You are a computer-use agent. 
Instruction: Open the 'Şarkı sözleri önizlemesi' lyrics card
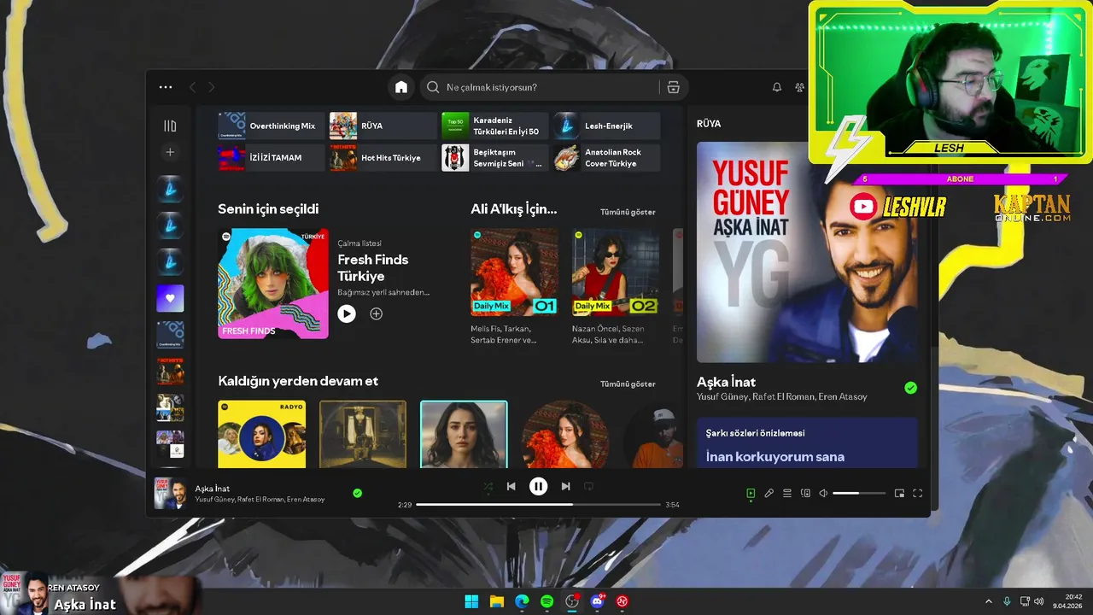(x=807, y=442)
